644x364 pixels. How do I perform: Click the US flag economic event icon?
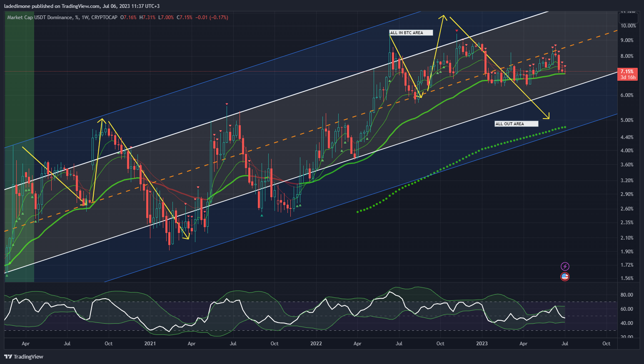click(x=565, y=277)
